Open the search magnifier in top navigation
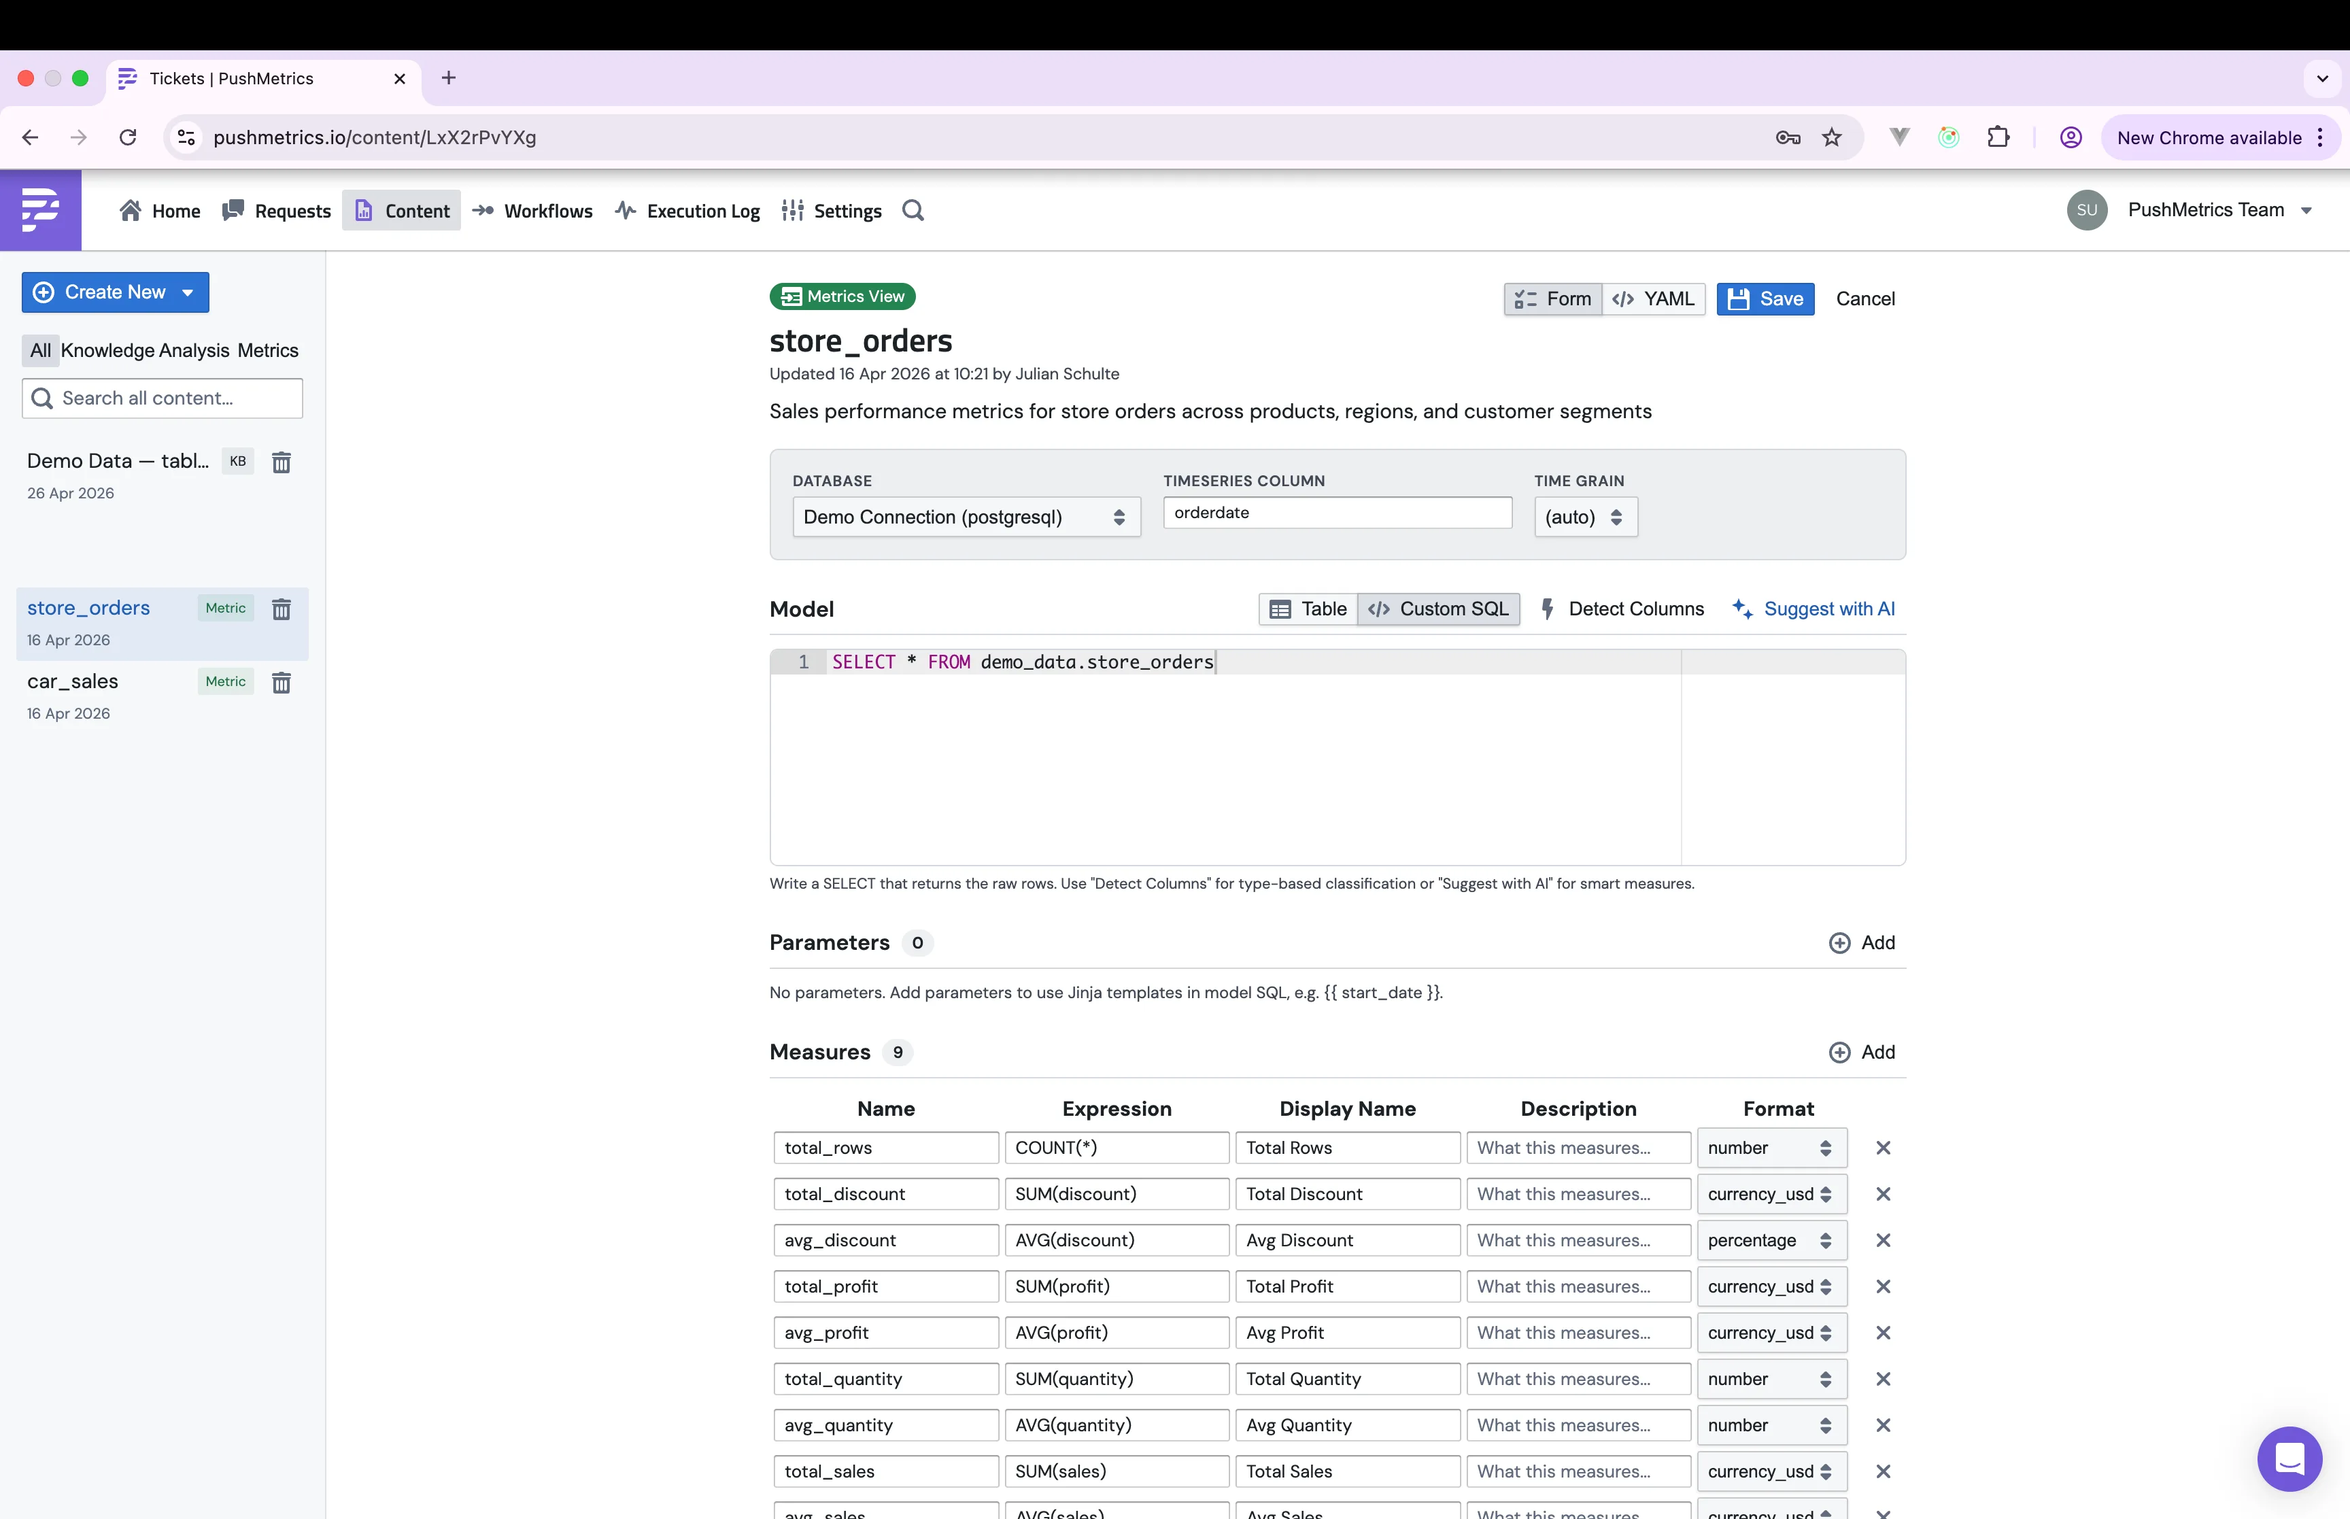 point(913,211)
